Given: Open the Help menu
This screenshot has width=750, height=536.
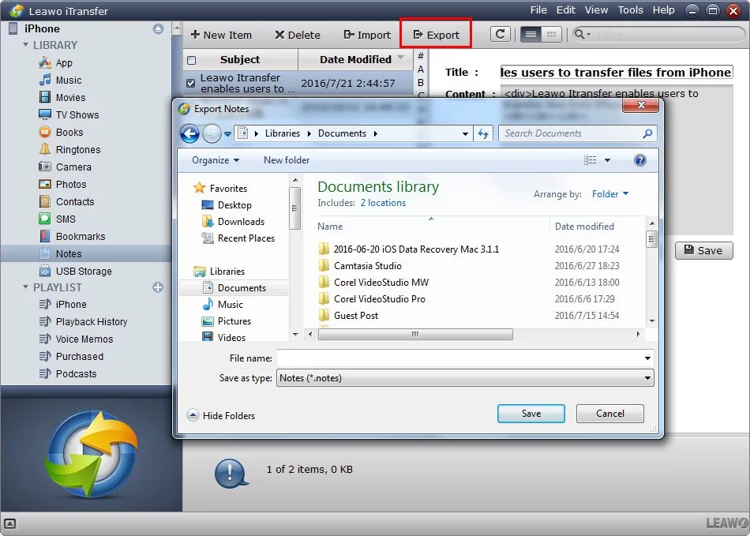Looking at the screenshot, I should 663,10.
